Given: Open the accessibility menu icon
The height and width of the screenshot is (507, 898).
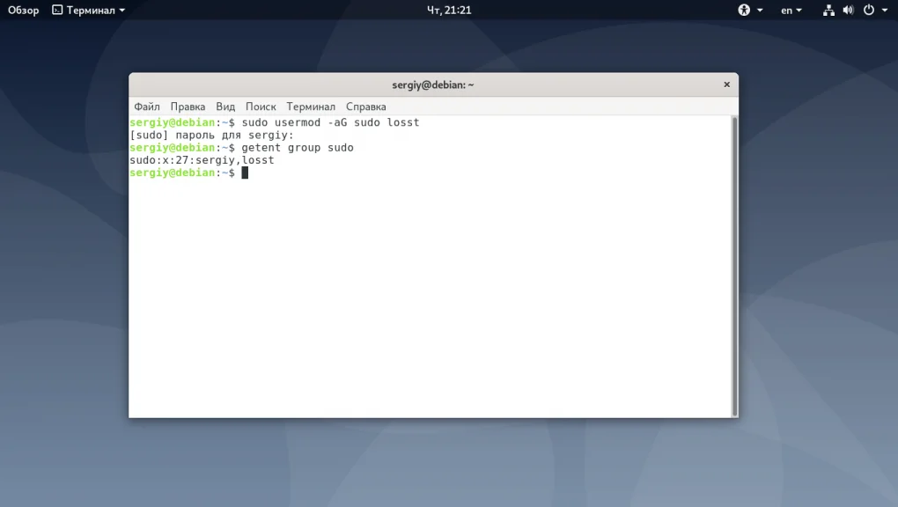Looking at the screenshot, I should [745, 10].
